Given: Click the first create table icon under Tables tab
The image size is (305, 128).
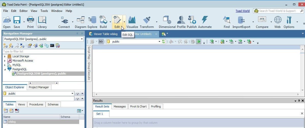Looking at the screenshot, I should 6,111.
